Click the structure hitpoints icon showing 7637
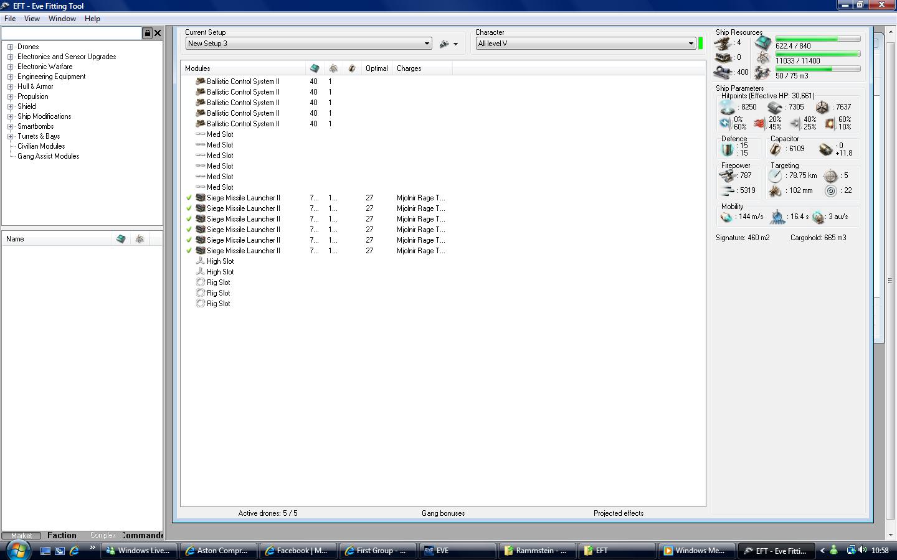897x560 pixels. pos(822,108)
